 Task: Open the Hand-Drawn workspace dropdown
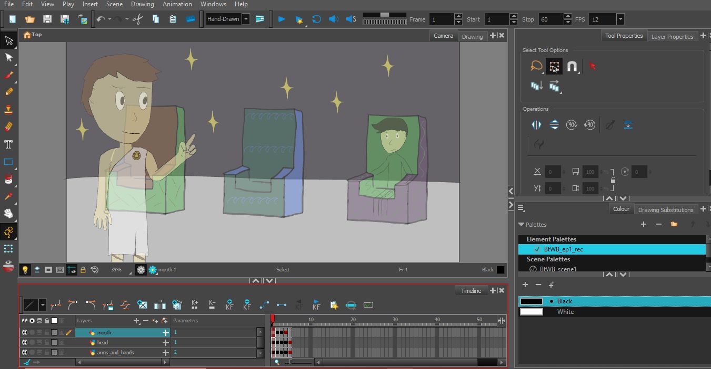click(246, 19)
